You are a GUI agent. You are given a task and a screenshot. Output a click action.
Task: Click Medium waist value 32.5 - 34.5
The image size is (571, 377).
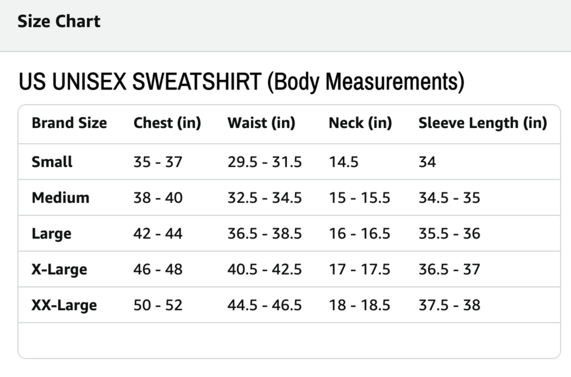tap(264, 198)
